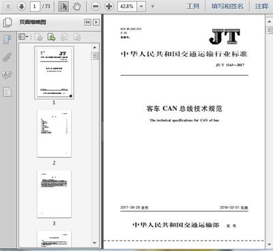Click the first grayed page tool icon
Image resolution: width=273 pixels, height=251 pixels.
[39, 37]
